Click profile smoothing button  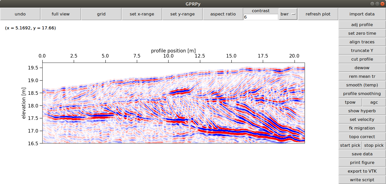(362, 94)
